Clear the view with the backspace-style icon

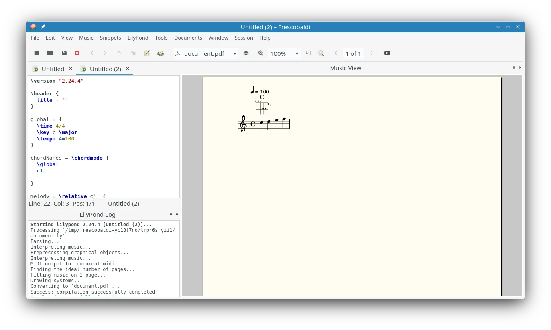click(x=386, y=53)
